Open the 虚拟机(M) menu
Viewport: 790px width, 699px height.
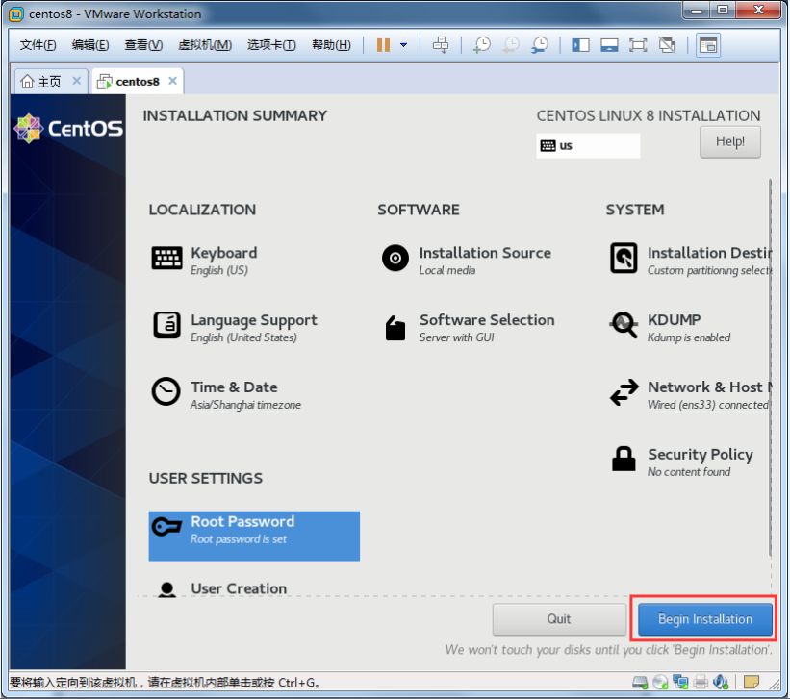point(205,45)
